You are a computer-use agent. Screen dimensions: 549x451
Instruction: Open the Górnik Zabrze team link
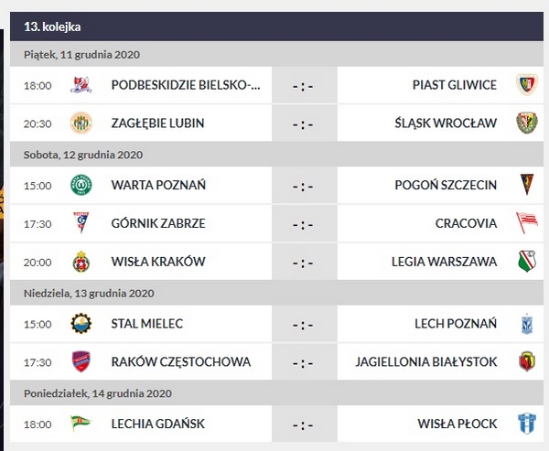click(157, 223)
